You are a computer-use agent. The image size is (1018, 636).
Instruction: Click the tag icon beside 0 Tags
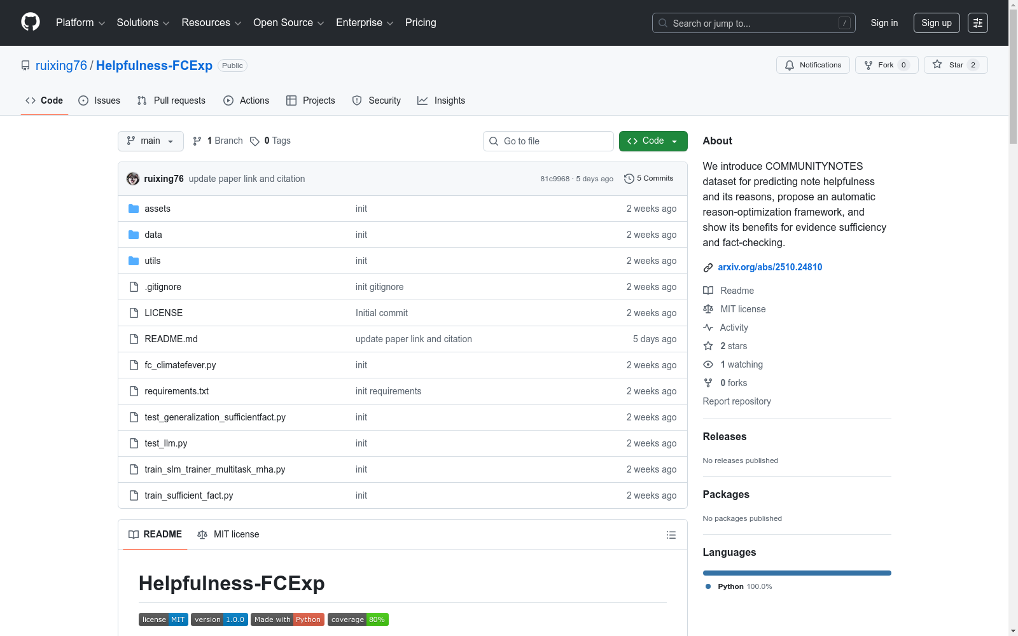254,141
